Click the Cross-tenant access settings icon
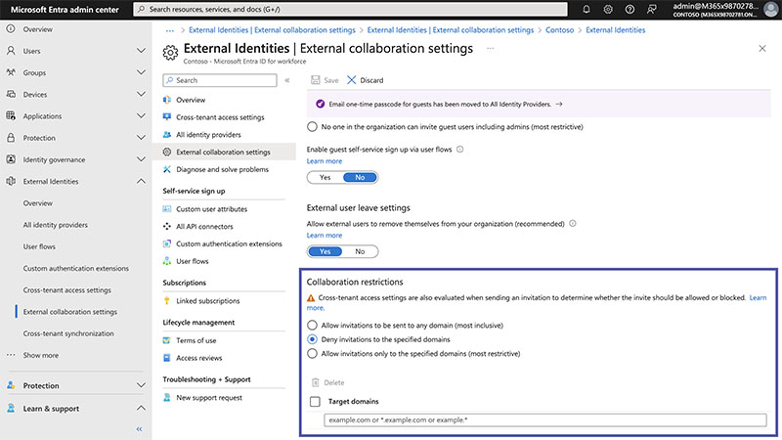The image size is (782, 440). click(167, 117)
